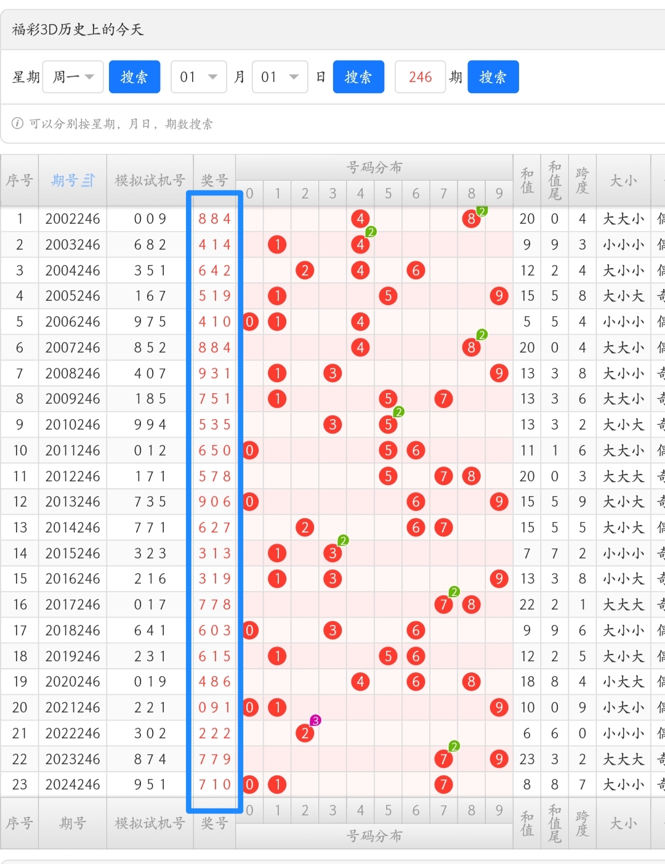
Task: Click the info icon before the search hint
Action: point(18,123)
